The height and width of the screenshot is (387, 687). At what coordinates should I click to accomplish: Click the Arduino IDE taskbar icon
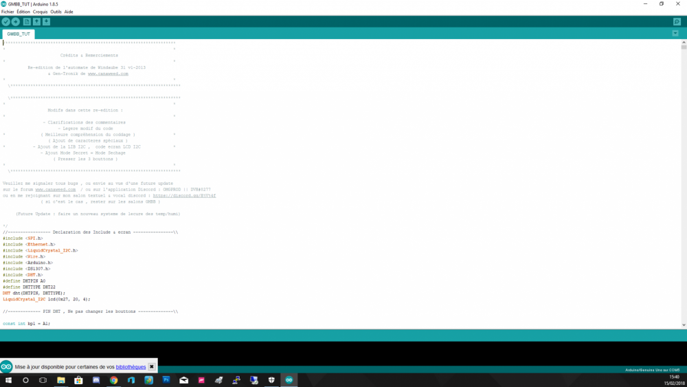click(289, 380)
